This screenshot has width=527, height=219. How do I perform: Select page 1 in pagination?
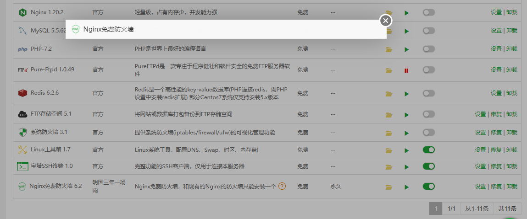click(x=436, y=208)
